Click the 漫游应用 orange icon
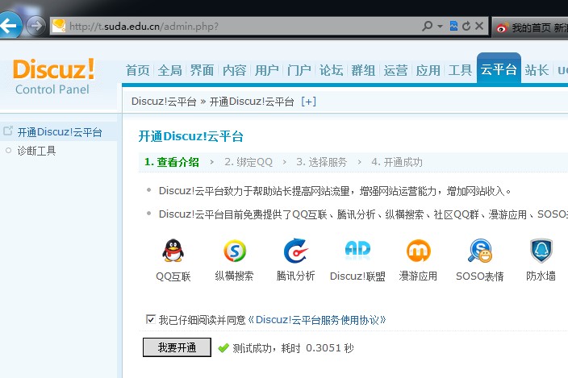The height and width of the screenshot is (378, 568). tap(419, 251)
